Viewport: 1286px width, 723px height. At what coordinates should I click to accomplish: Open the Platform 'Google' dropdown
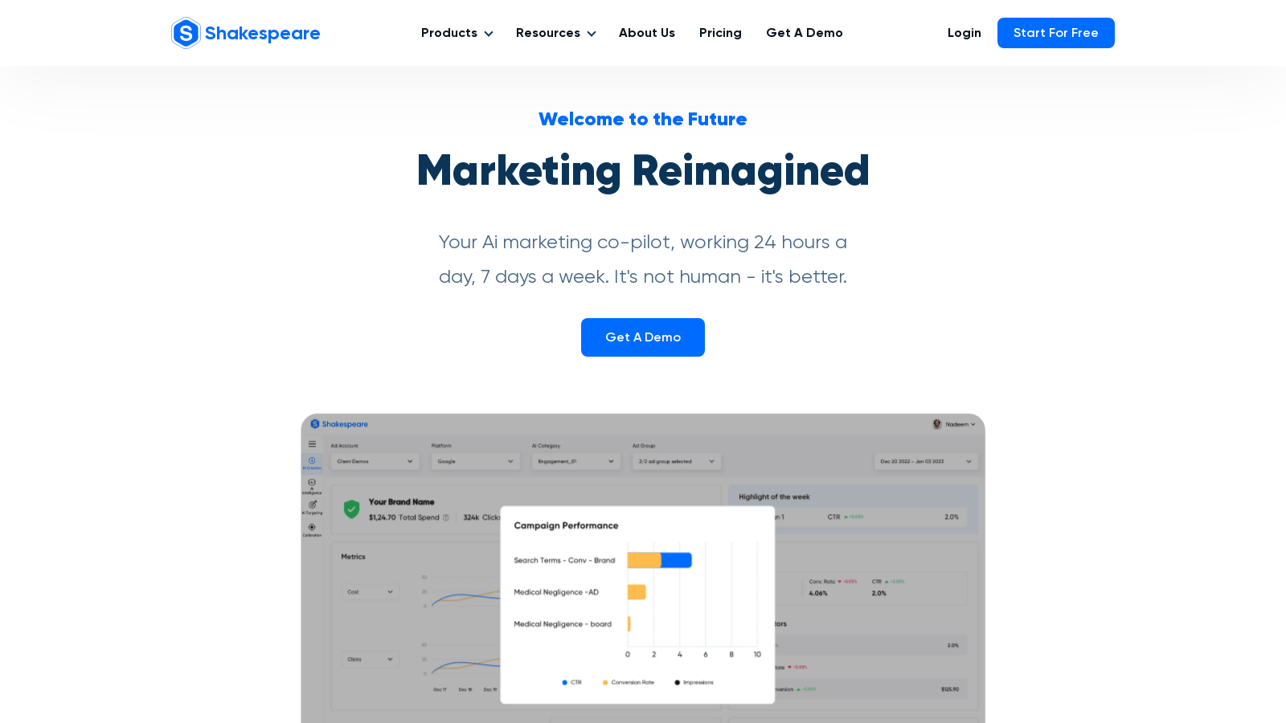(475, 461)
